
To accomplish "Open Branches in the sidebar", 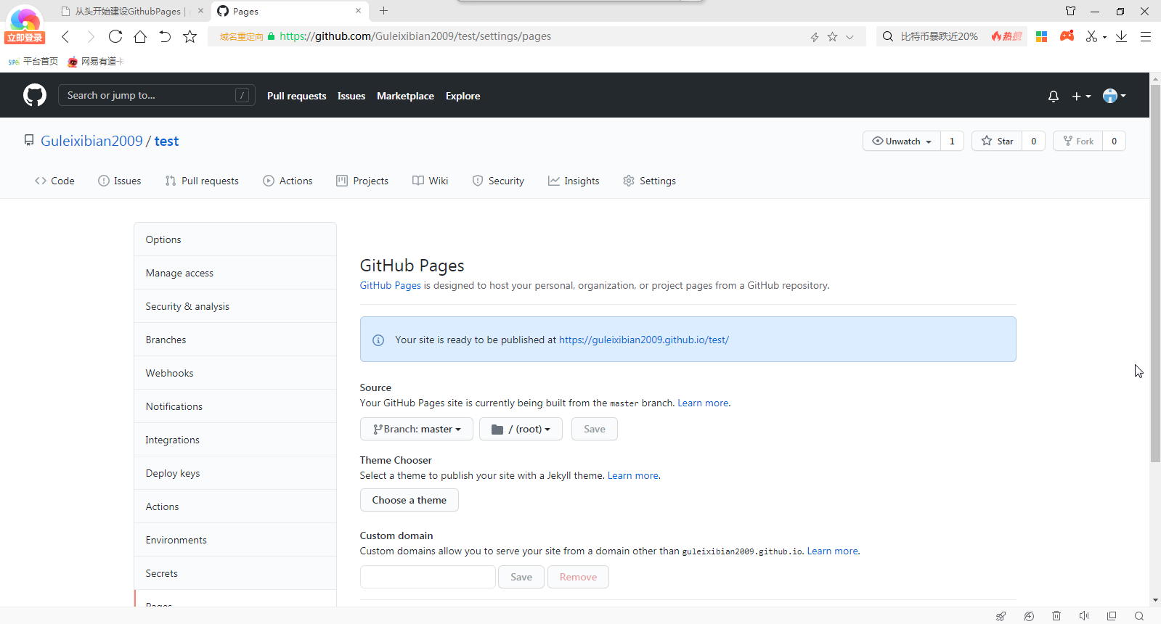I will [x=235, y=340].
